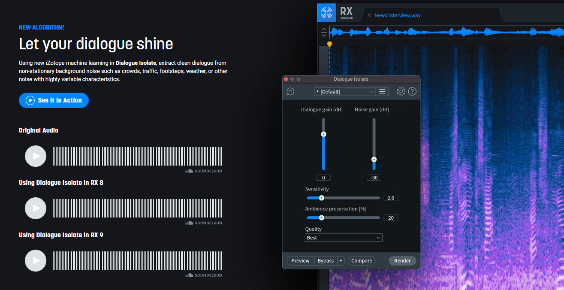Click the RX 8 audio waveform
The height and width of the screenshot is (290, 564).
pos(137,208)
